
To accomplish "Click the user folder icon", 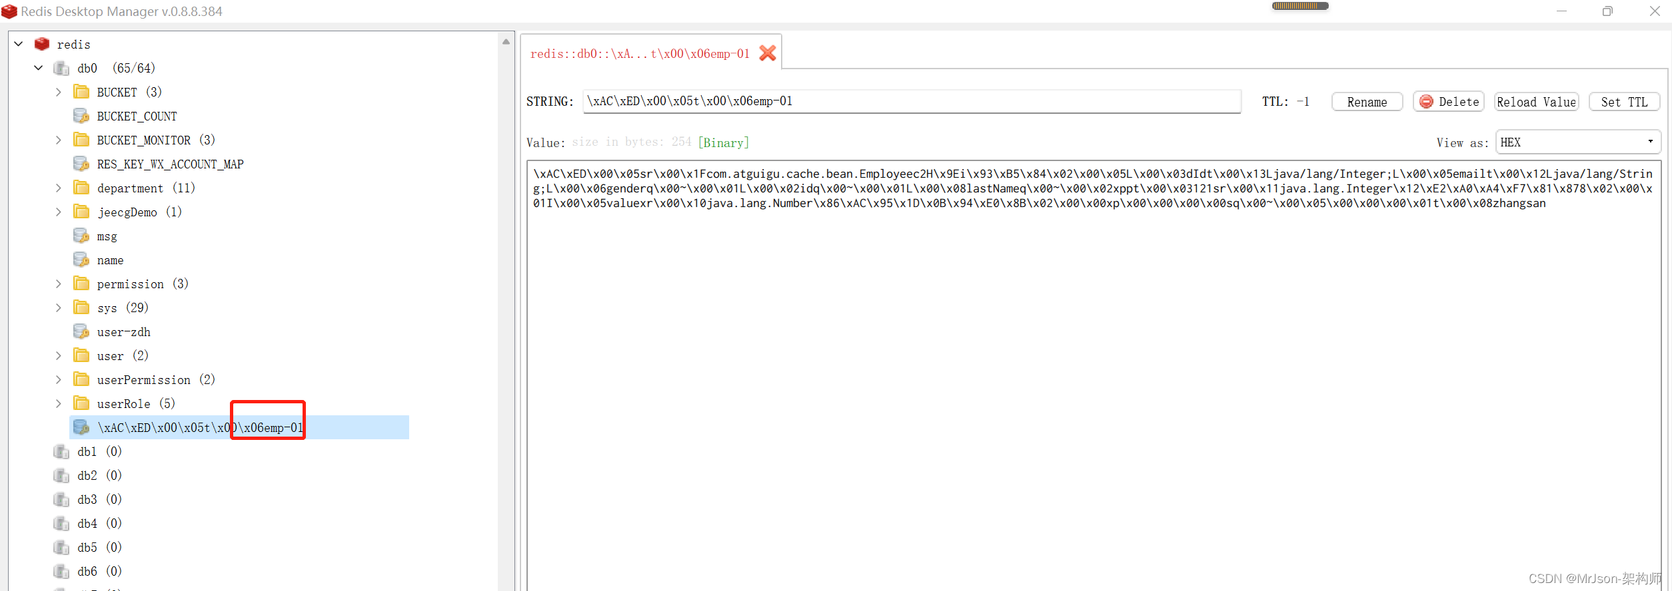I will pos(81,355).
